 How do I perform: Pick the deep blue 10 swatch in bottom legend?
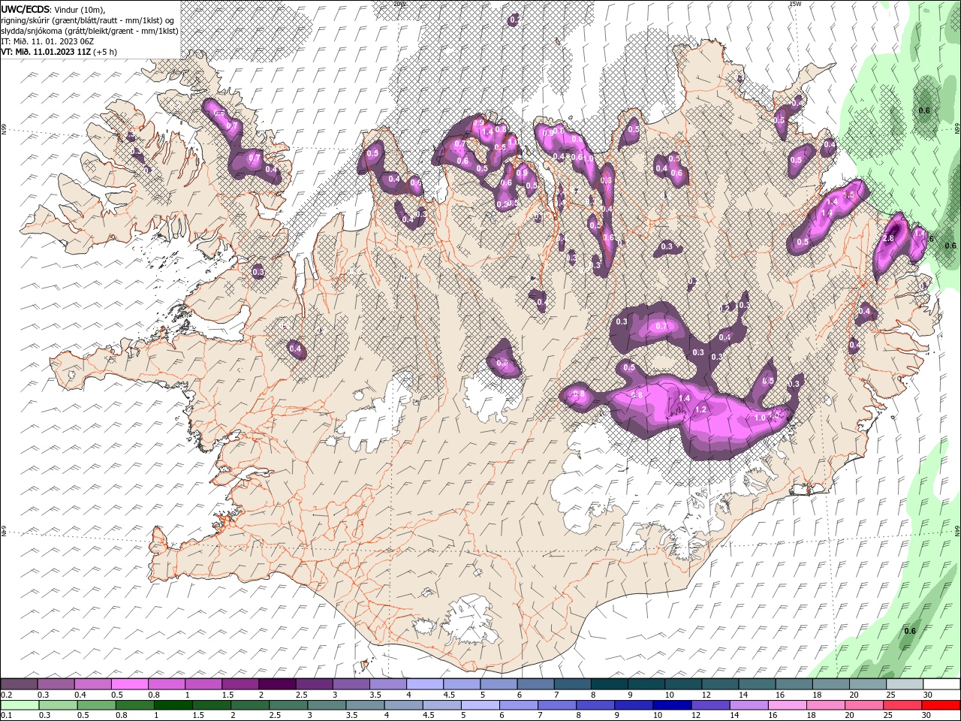[x=671, y=705]
